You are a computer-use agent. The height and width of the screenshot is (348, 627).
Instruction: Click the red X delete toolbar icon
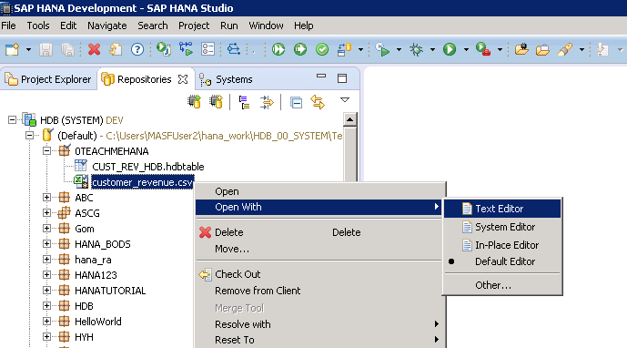pos(95,49)
